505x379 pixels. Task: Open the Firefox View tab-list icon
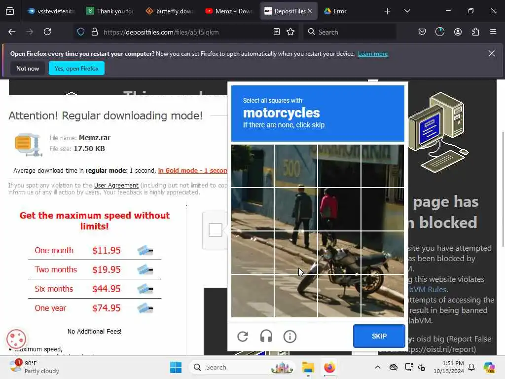coord(10,11)
